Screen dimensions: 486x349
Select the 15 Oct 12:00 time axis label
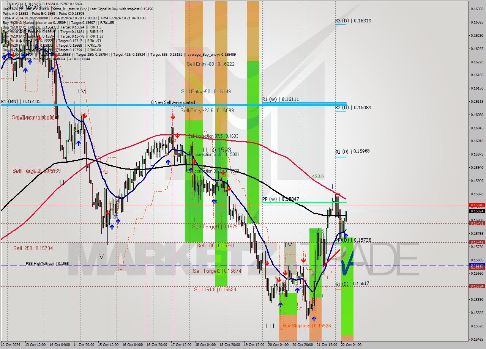(x=107, y=345)
